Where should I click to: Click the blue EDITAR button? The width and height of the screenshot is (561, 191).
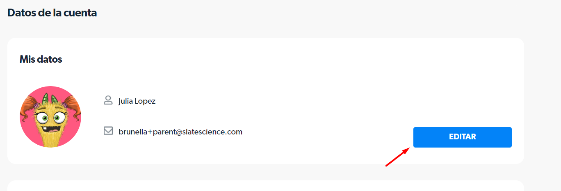(462, 137)
